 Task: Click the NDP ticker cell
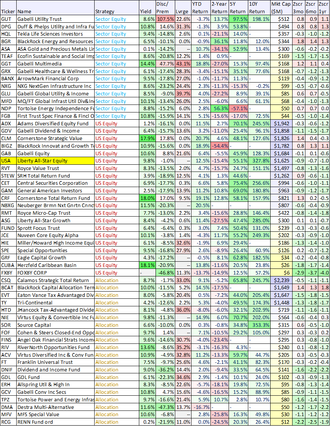(8, 108)
